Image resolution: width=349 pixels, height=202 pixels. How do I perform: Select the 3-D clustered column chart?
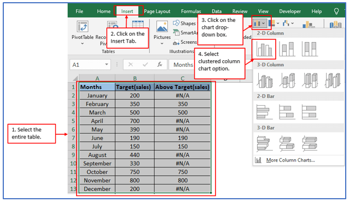pos(265,80)
